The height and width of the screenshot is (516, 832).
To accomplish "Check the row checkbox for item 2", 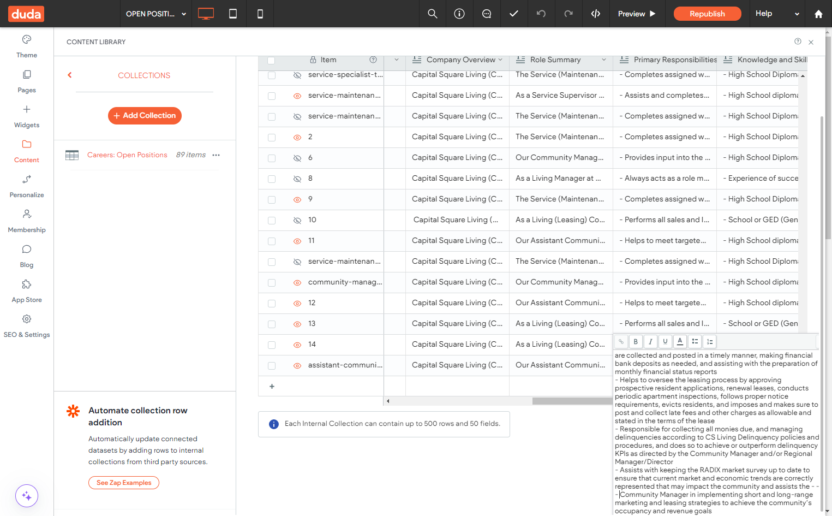I will click(272, 138).
